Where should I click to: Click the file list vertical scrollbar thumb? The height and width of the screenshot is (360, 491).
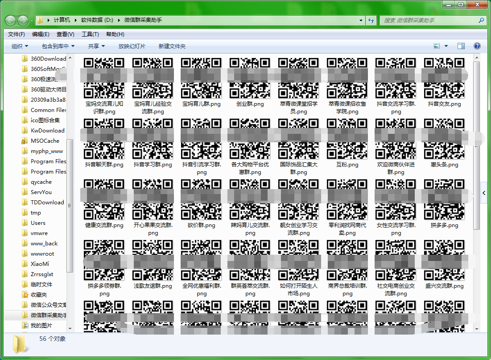coord(477,146)
